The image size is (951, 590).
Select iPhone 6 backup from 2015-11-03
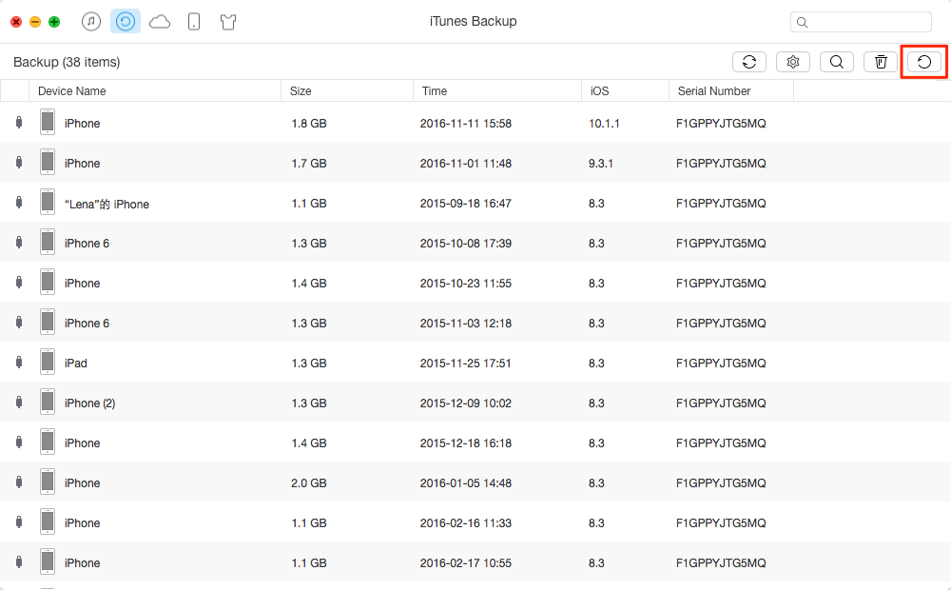pyautogui.click(x=475, y=323)
